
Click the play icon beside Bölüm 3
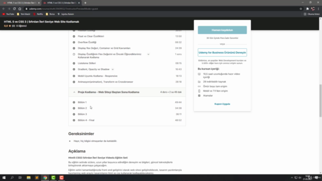(x=74, y=114)
